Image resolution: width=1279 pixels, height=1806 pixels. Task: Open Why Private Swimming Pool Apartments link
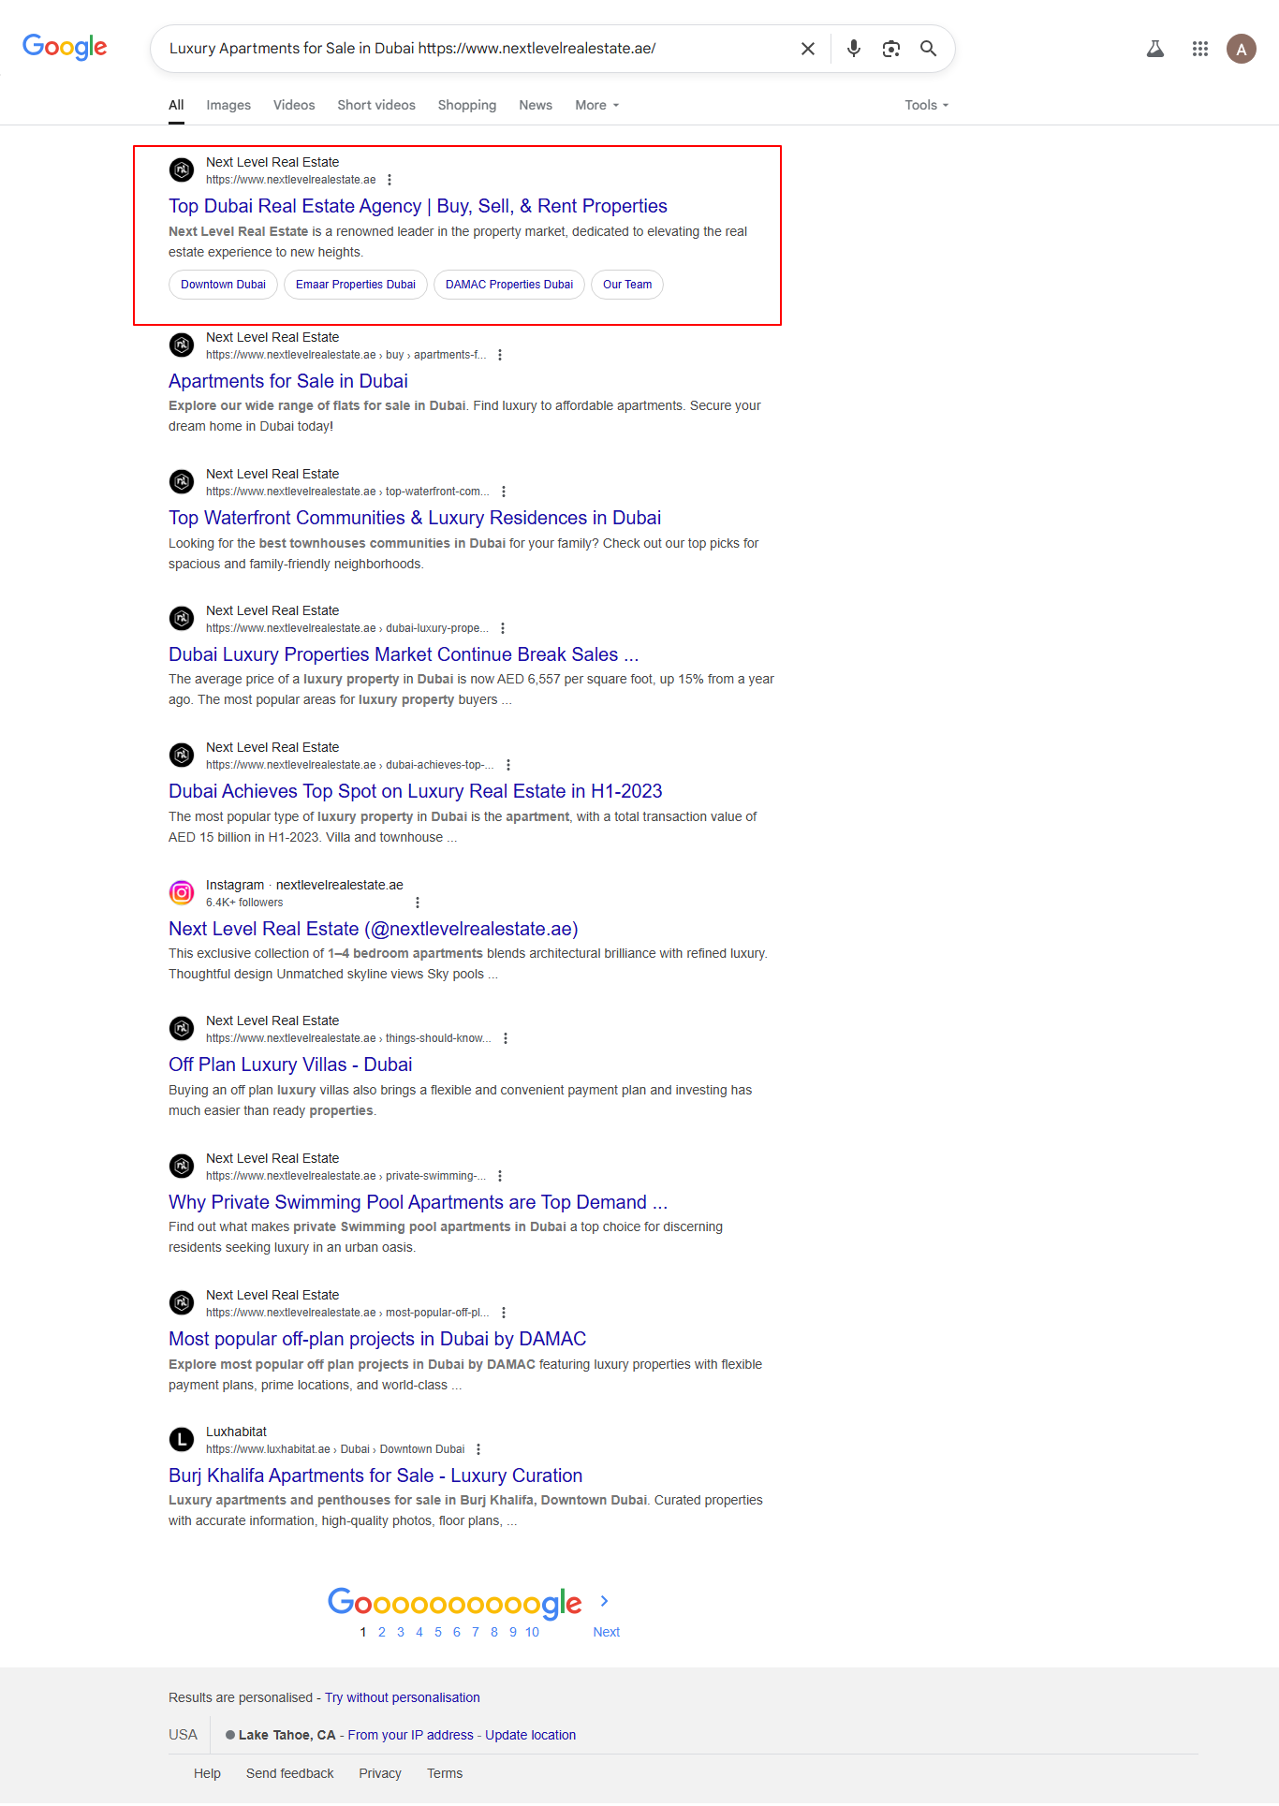[x=418, y=1202]
